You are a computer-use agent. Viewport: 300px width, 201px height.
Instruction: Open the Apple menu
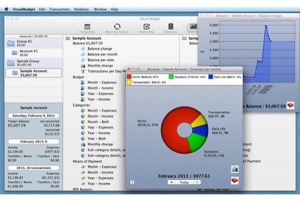coord(7,9)
